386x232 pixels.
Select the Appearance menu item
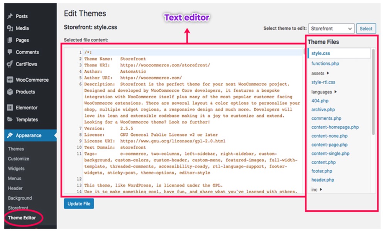[x=30, y=135]
